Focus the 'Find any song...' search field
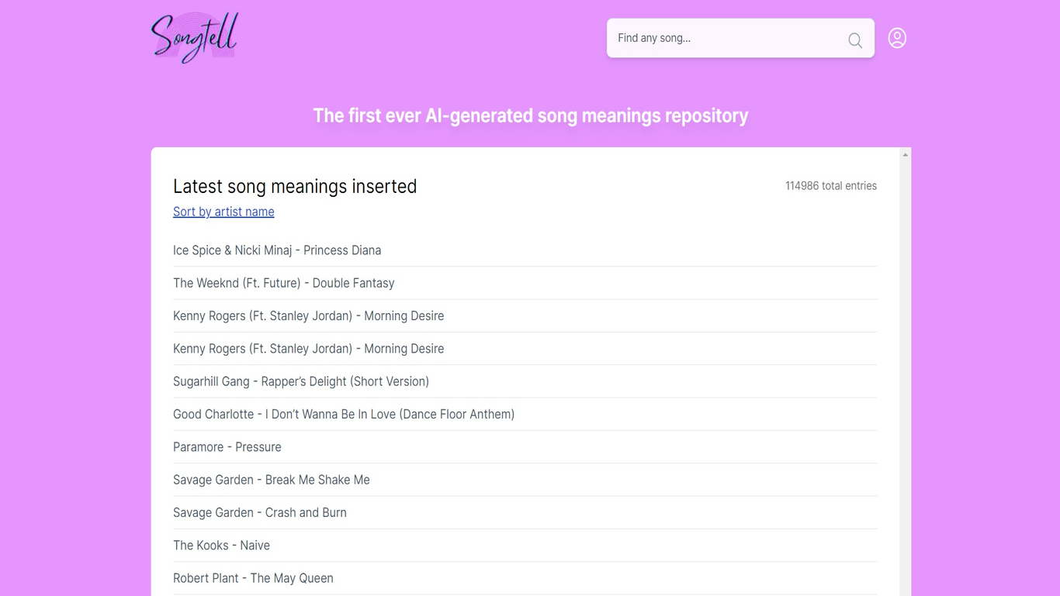The width and height of the screenshot is (1060, 596). coord(726,38)
